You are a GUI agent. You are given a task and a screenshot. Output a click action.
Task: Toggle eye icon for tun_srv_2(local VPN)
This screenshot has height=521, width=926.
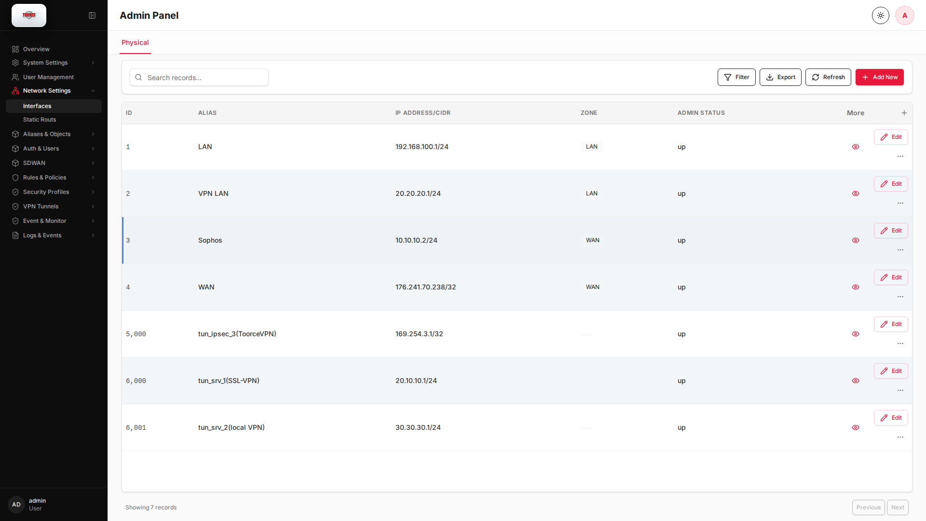click(856, 427)
